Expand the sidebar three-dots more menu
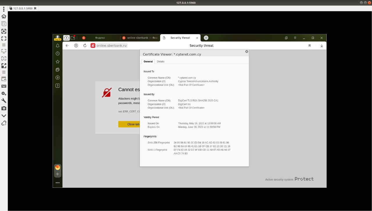The height and width of the screenshot is (211, 372). point(58,183)
